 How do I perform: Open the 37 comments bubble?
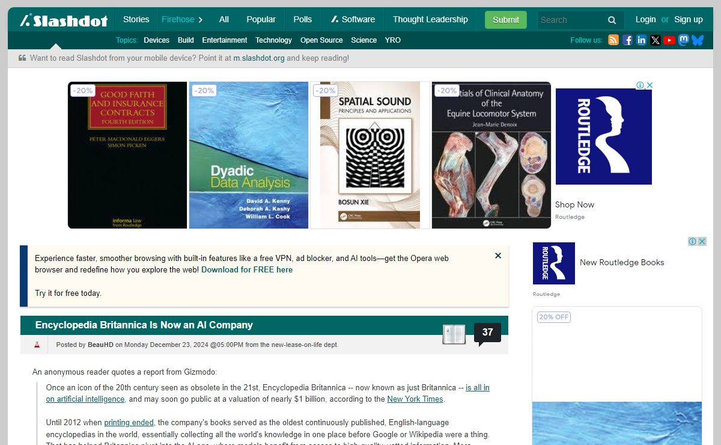tap(487, 334)
